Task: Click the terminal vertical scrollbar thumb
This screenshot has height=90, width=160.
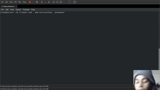Action: [159, 59]
